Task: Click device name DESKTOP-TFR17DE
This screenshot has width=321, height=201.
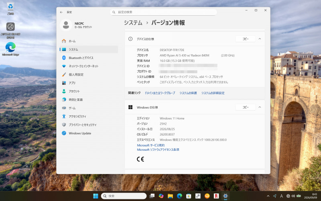Action: click(172, 50)
